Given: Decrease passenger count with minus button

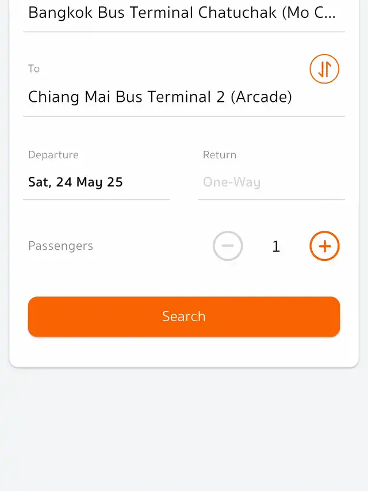Looking at the screenshot, I should pyautogui.click(x=228, y=246).
